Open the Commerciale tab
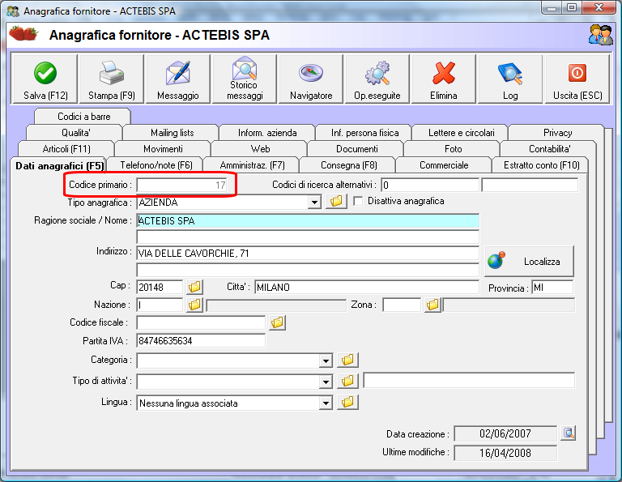622x482 pixels. click(x=444, y=165)
